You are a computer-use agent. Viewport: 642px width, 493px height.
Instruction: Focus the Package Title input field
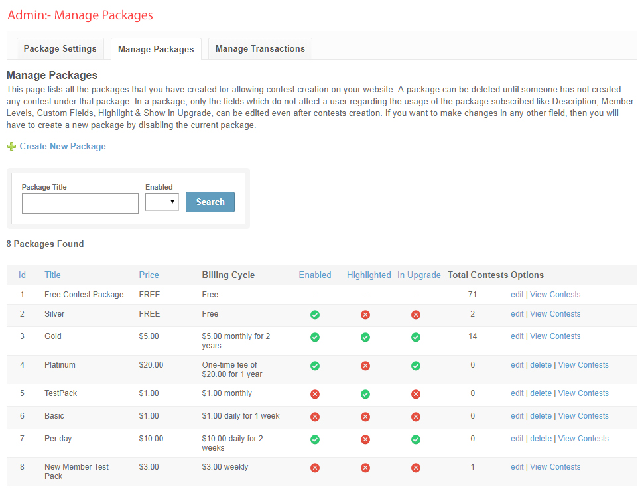coord(80,203)
